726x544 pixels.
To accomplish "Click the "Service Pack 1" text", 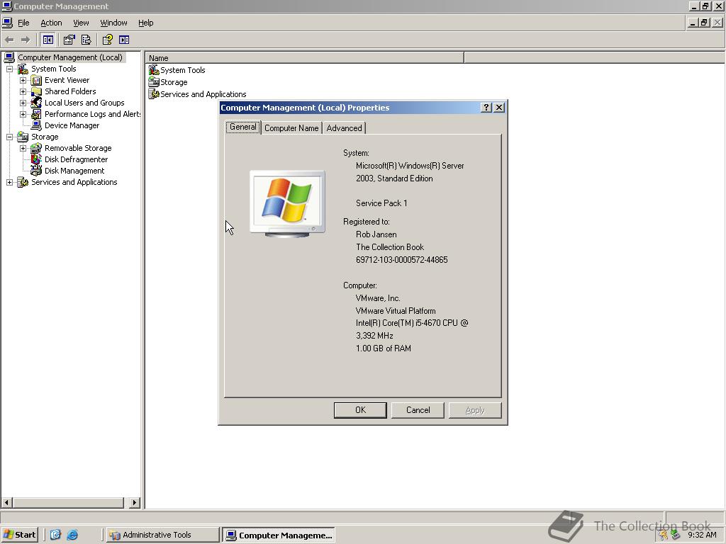I will tap(381, 203).
